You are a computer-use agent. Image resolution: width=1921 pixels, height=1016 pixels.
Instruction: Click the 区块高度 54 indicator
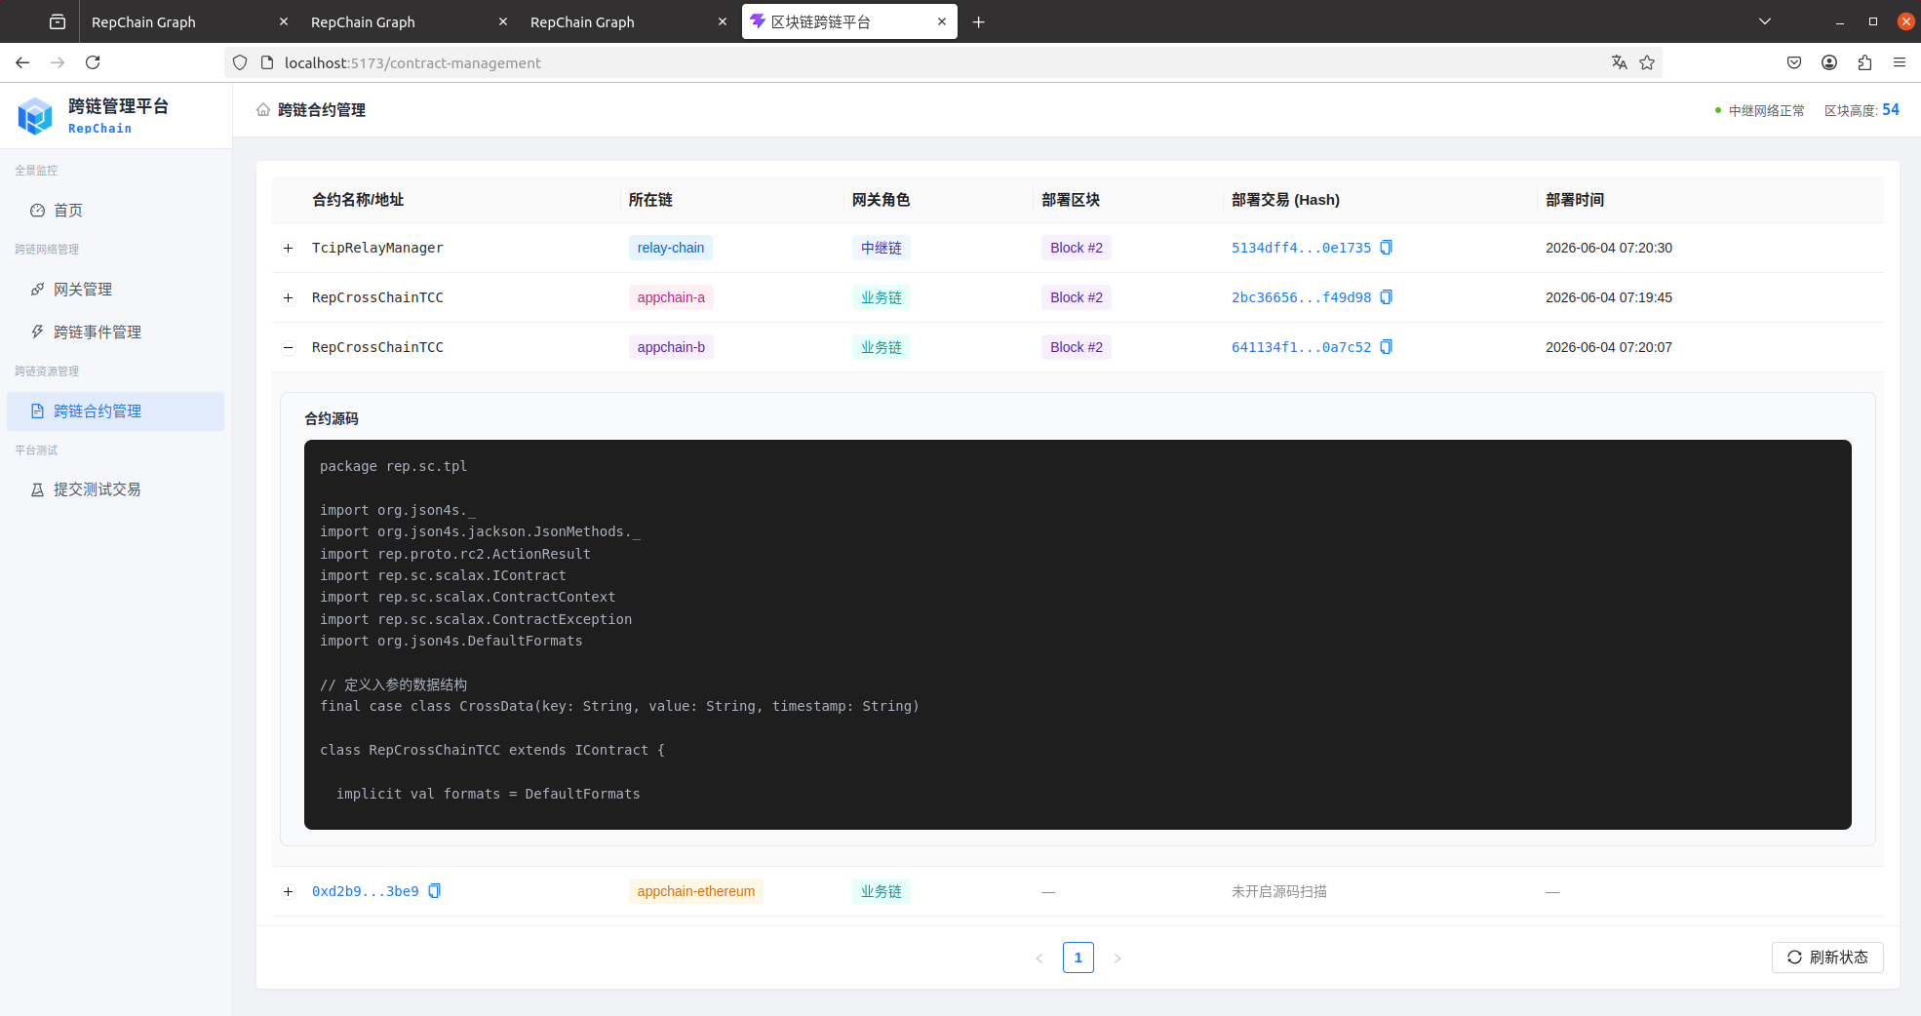(x=1862, y=110)
